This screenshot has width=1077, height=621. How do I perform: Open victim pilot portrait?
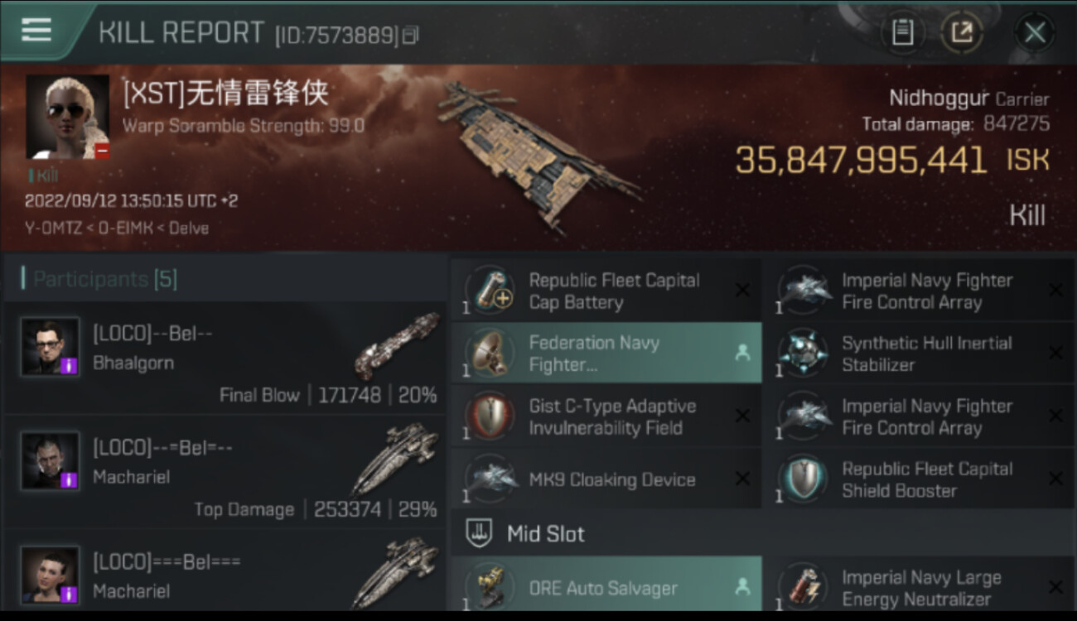[x=68, y=117]
